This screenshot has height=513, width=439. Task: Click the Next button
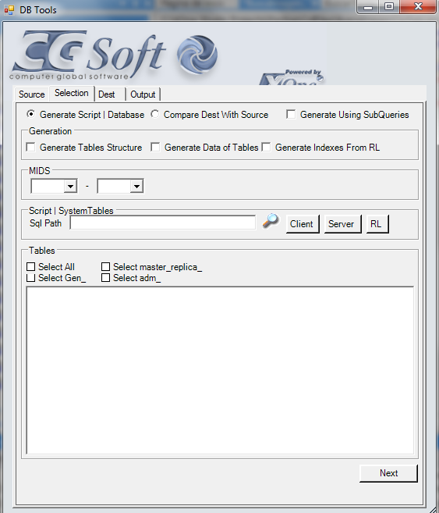[x=388, y=473]
